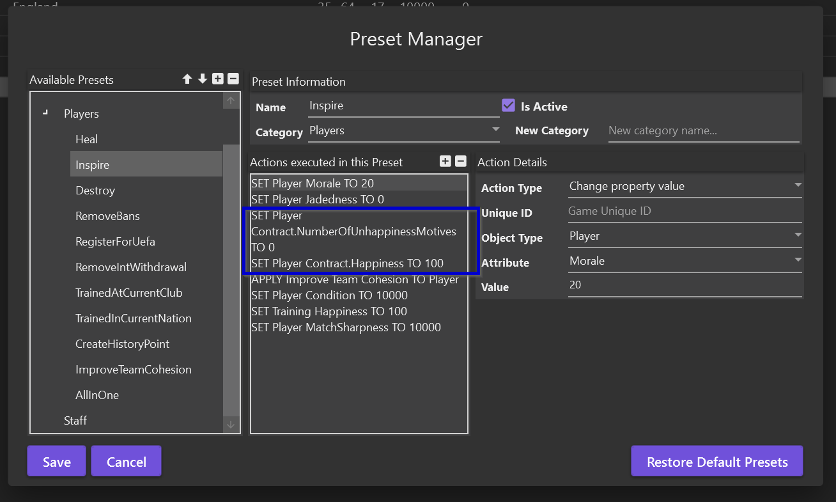Click Restore Default Presets
Viewport: 836px width, 502px height.
click(x=717, y=462)
